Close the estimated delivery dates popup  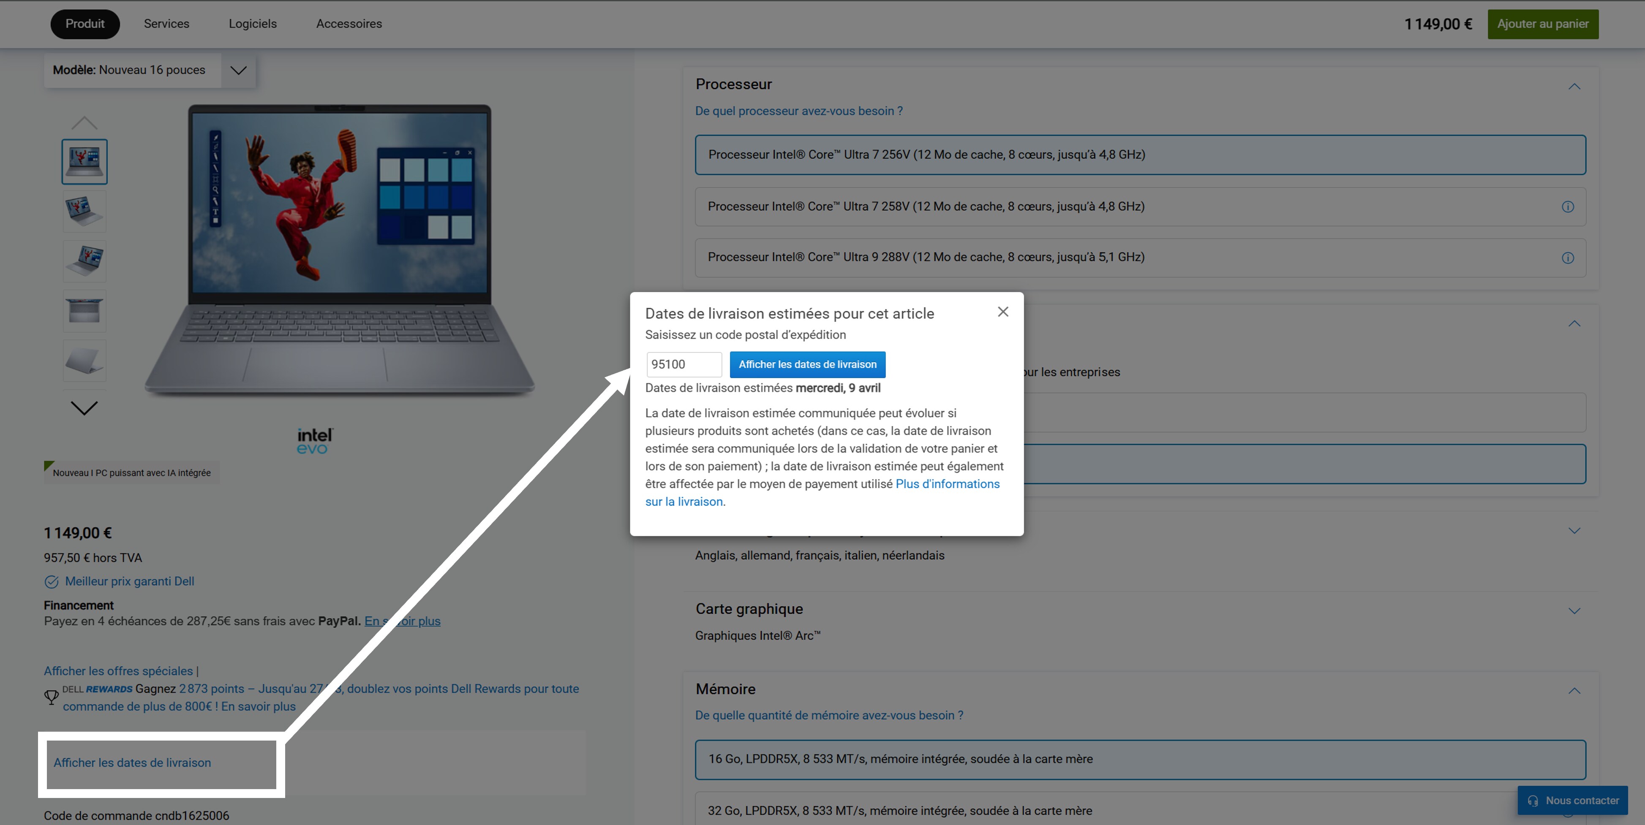click(1002, 312)
